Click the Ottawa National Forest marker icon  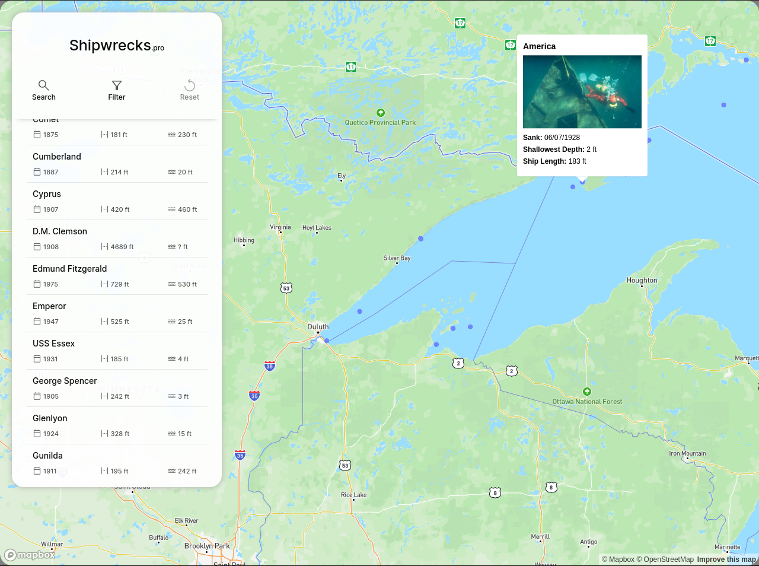pyautogui.click(x=587, y=392)
